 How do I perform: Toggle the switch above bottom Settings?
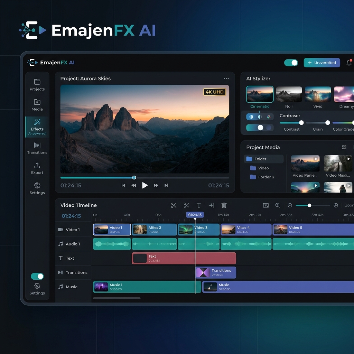pyautogui.click(x=37, y=276)
